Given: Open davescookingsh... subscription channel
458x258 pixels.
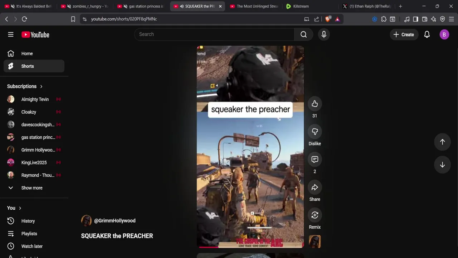Looking at the screenshot, I should pos(34,125).
